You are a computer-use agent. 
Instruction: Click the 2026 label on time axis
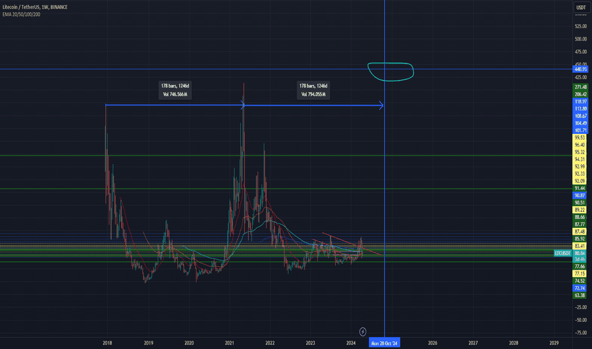(433, 343)
